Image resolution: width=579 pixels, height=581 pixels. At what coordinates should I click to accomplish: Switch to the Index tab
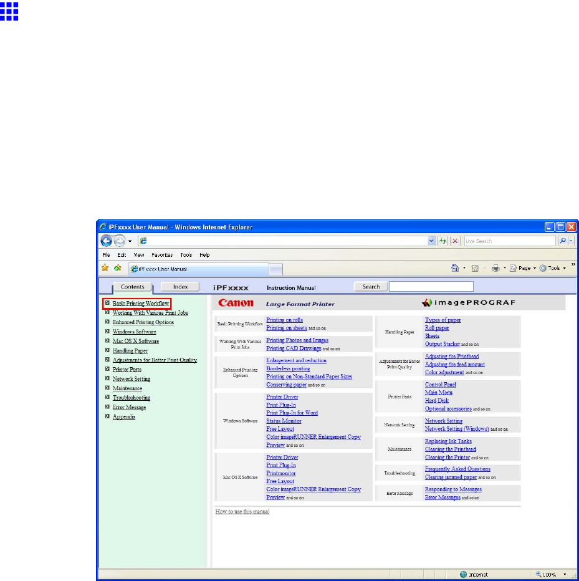pos(180,287)
